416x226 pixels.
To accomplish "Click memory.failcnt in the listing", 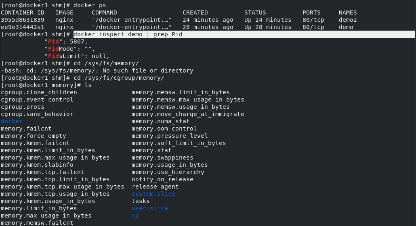I will [x=26, y=129].
